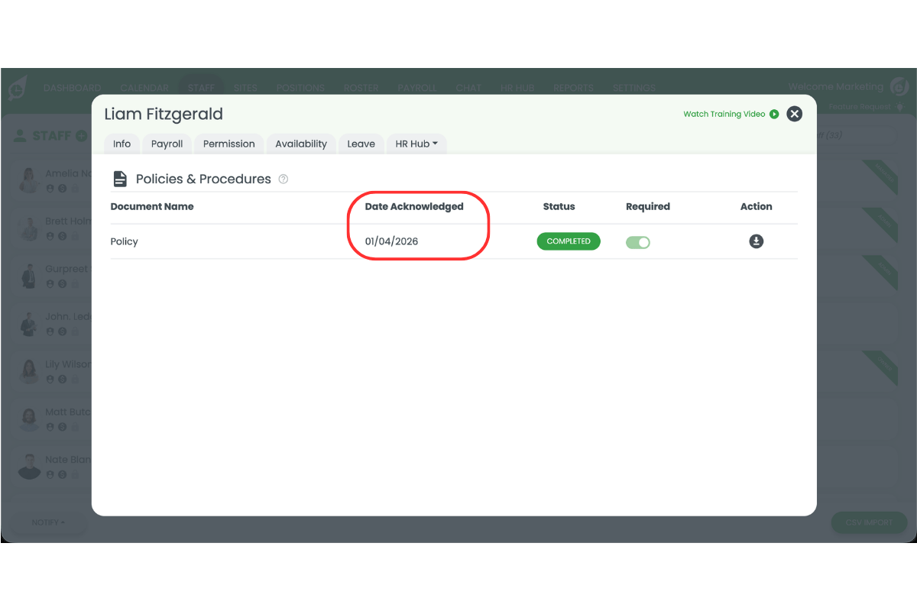Screen dimensions: 917x611
Task: Download the Policy document via Action icon
Action: (x=756, y=241)
